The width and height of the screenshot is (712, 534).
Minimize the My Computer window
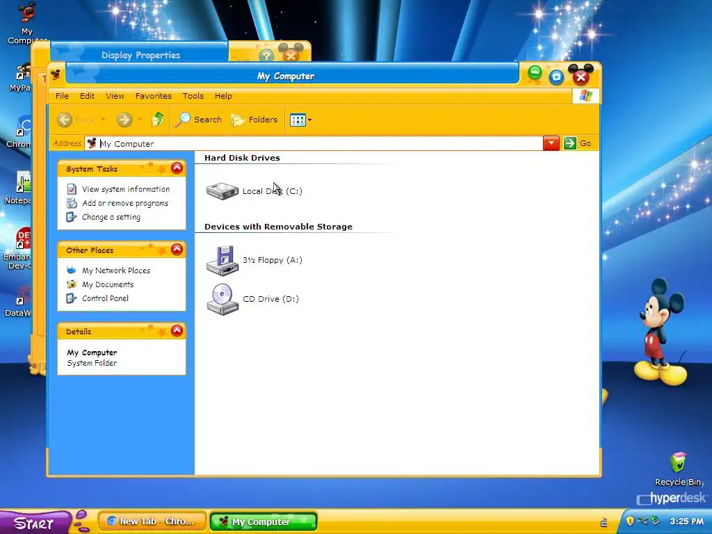point(535,72)
